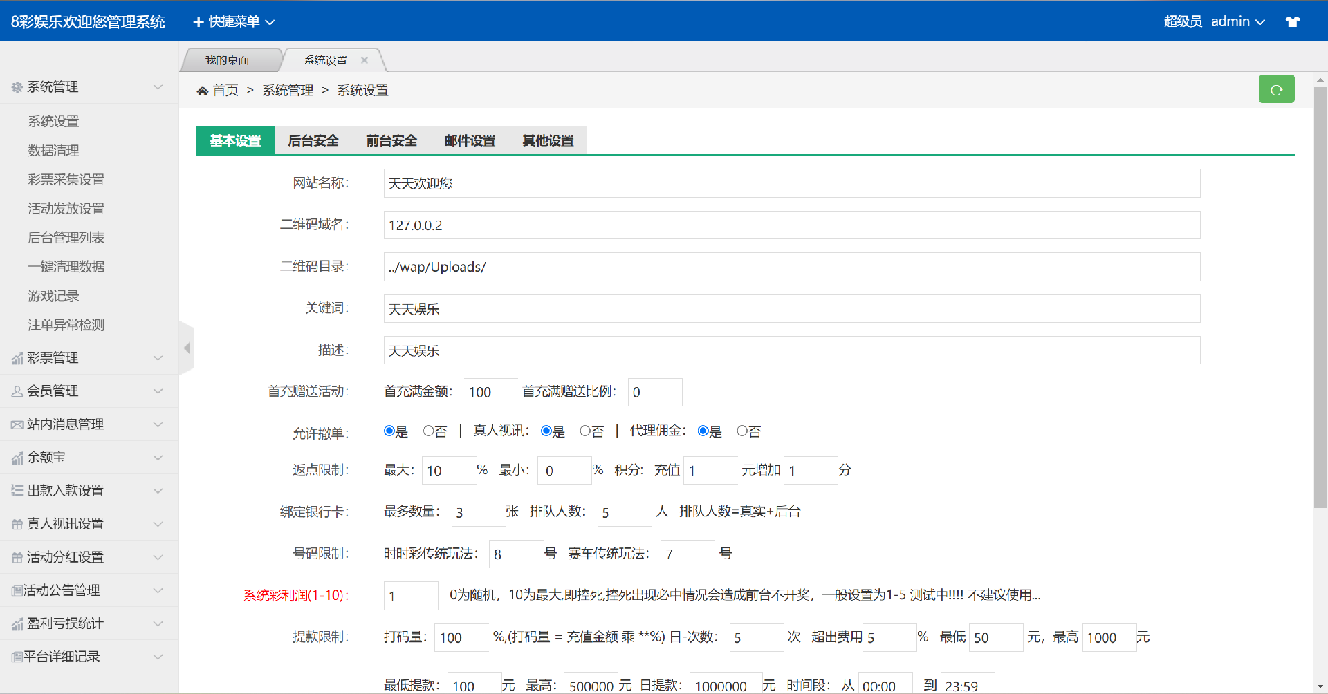The image size is (1328, 694).
Task: Click the 系统管理 gear icon
Action: 17,87
